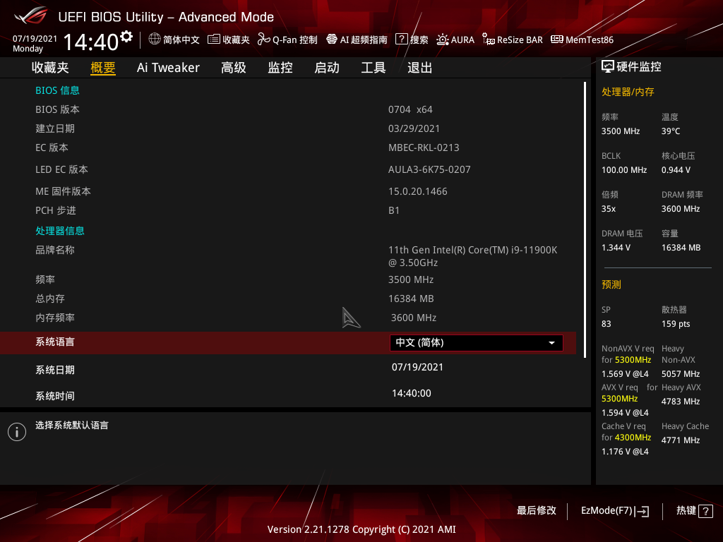Image resolution: width=723 pixels, height=542 pixels.
Task: Click ME 固件版本 value 15.0.20.1466
Action: (x=418, y=191)
